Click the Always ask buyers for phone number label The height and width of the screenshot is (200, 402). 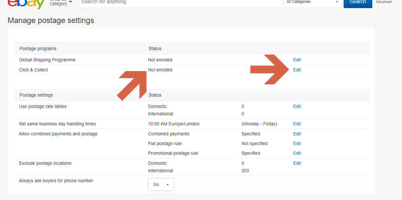(x=56, y=181)
